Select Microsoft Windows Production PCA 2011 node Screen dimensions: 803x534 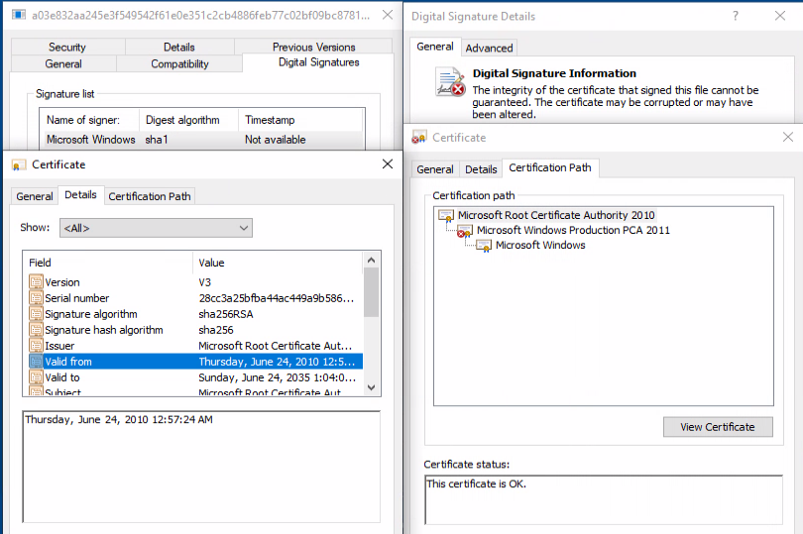pyautogui.click(x=573, y=230)
